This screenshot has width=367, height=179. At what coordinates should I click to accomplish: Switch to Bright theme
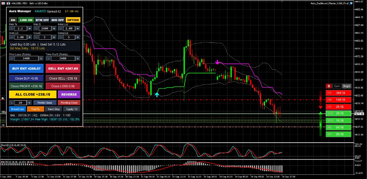[x=346, y=86]
